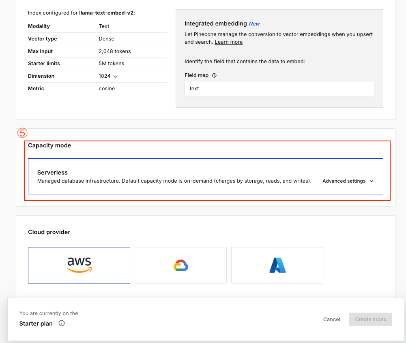Screen dimensions: 406x343
Task: Click the info icon beside Field map
Action: pyautogui.click(x=214, y=75)
